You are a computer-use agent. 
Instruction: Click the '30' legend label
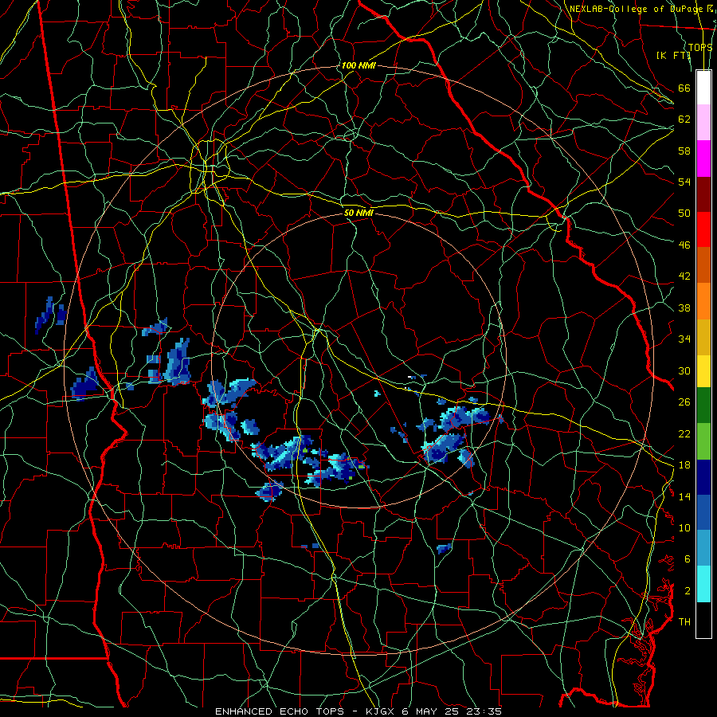pos(684,370)
